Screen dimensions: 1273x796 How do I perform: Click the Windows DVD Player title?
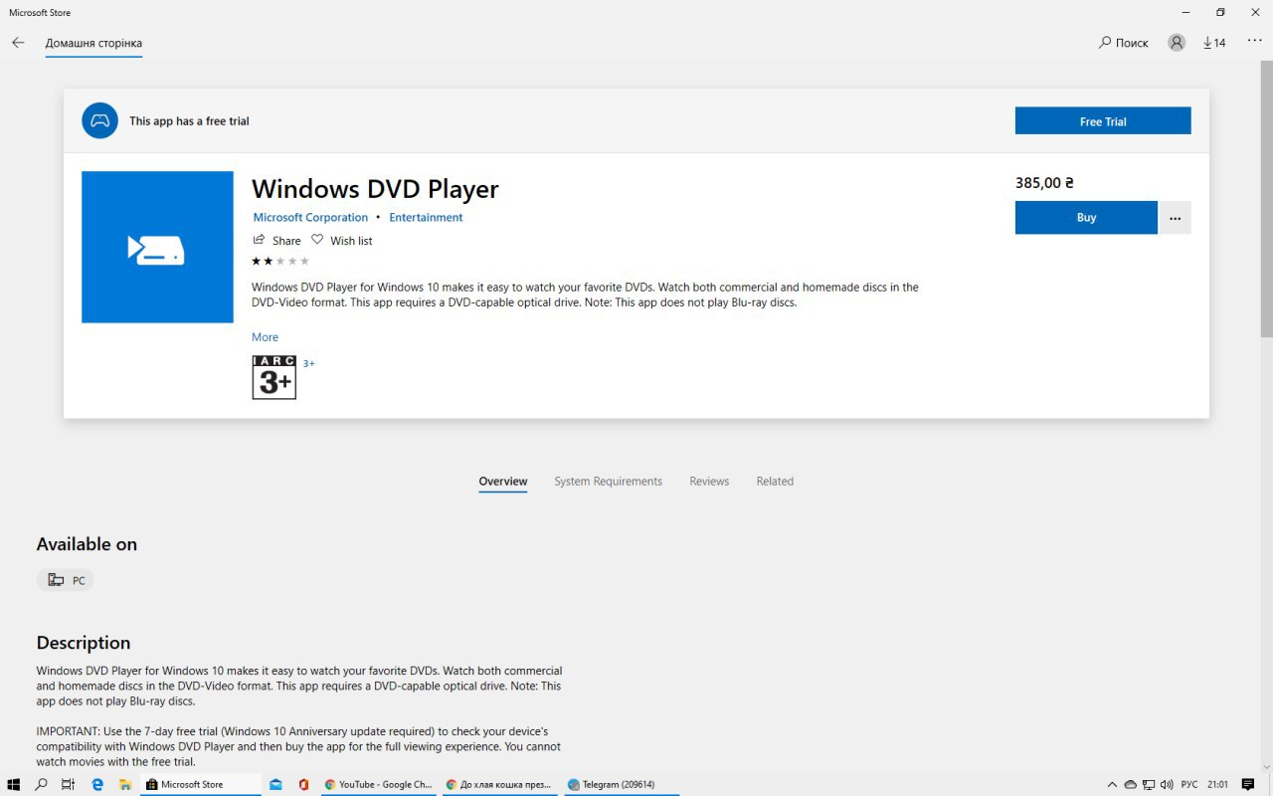click(x=375, y=189)
